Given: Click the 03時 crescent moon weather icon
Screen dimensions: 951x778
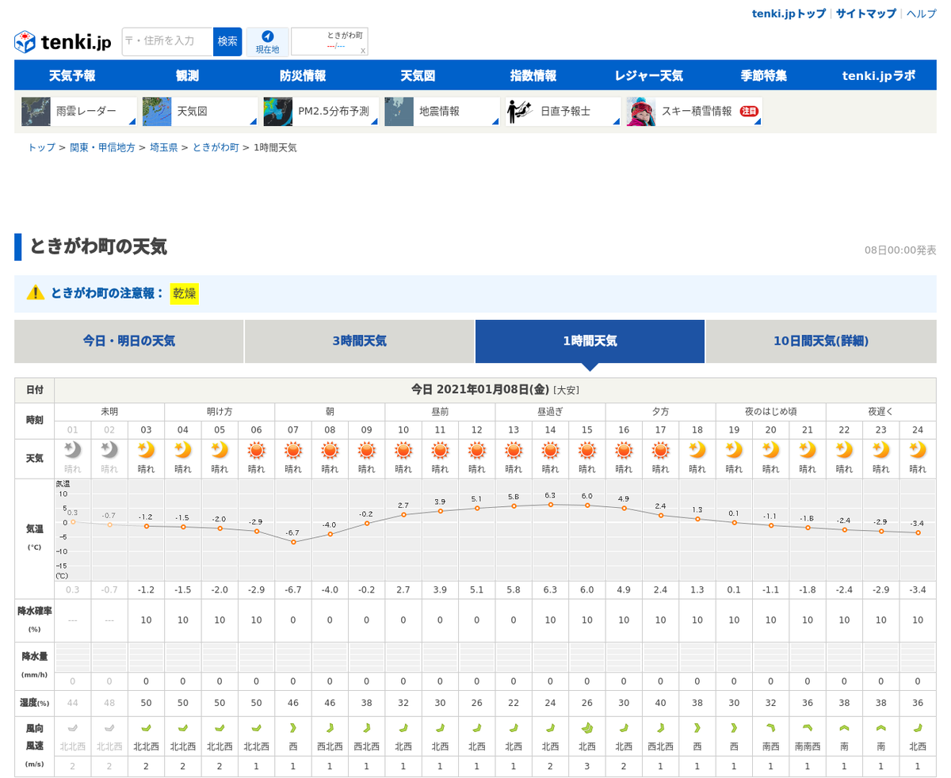Looking at the screenshot, I should click(x=146, y=450).
